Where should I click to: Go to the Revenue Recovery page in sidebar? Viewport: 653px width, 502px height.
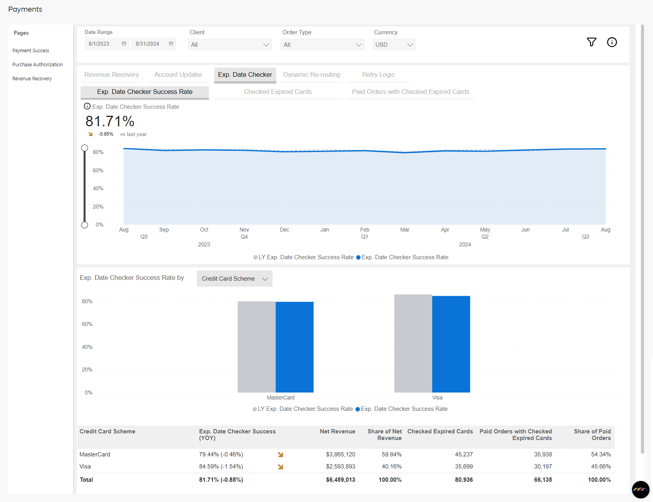pyautogui.click(x=32, y=79)
